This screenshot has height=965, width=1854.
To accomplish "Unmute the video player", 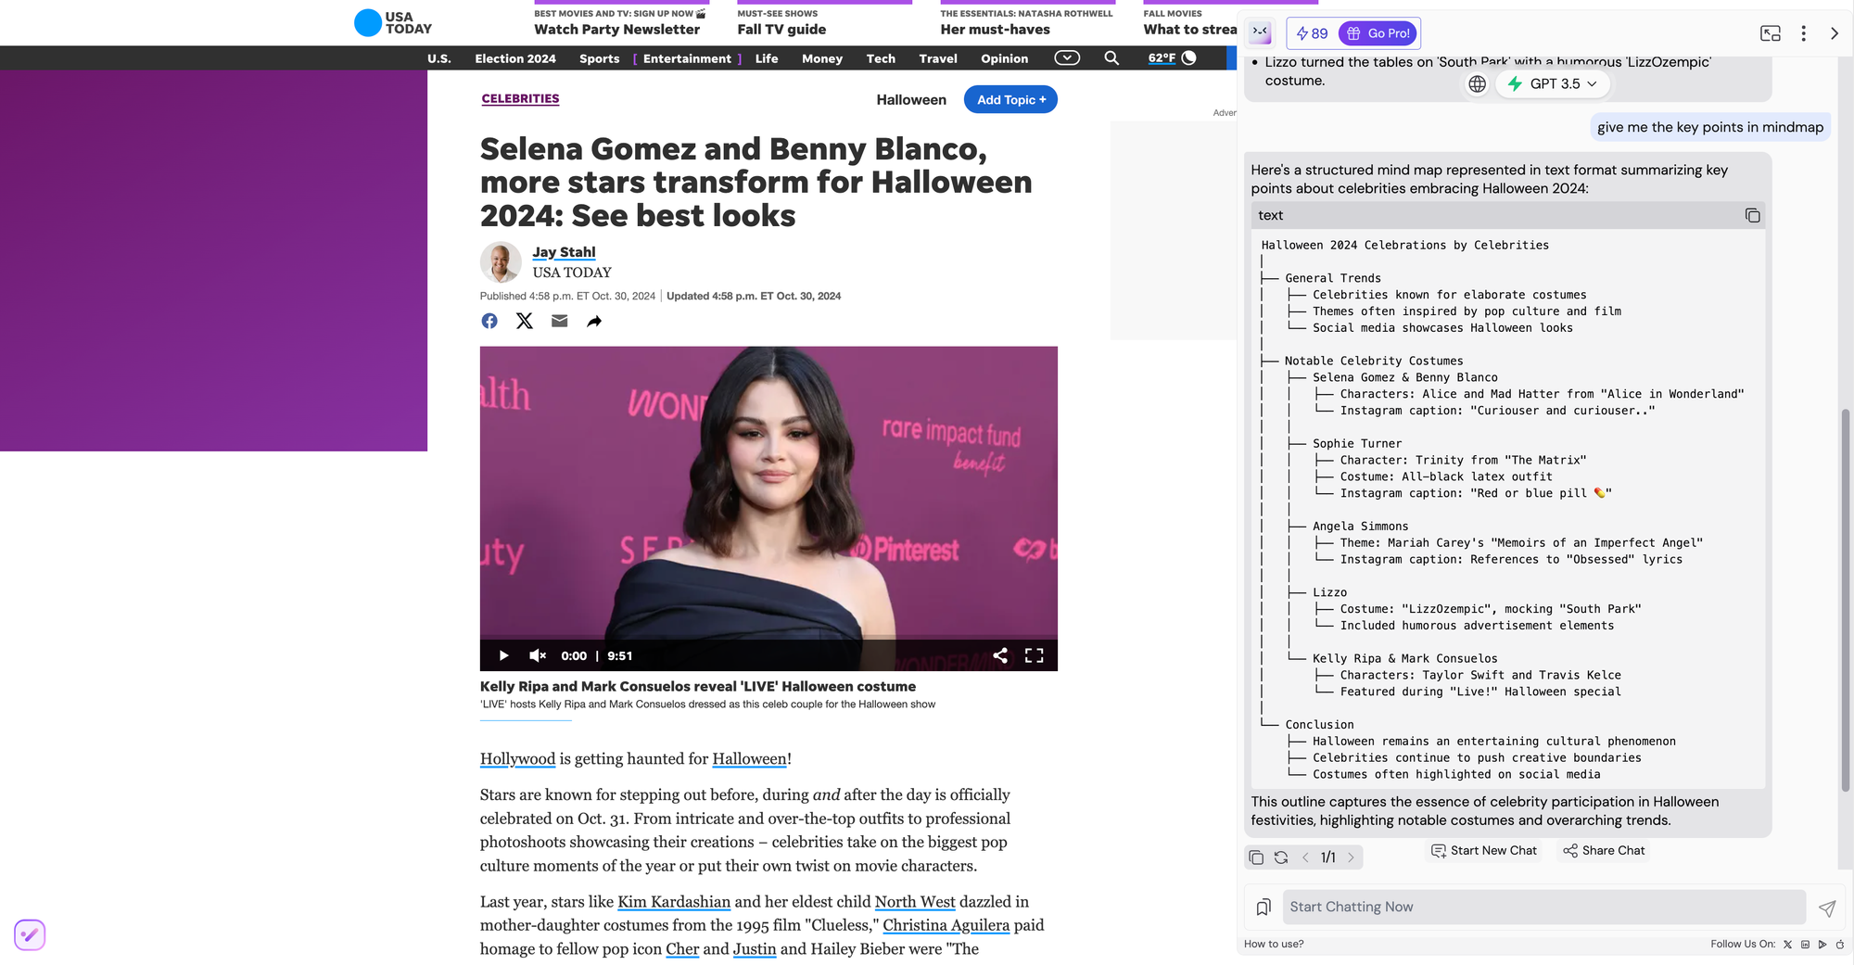I will point(537,655).
